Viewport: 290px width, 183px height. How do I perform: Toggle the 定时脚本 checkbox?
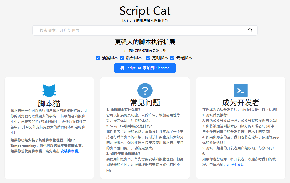point(148,58)
